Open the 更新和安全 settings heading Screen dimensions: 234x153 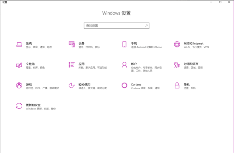[33, 105]
